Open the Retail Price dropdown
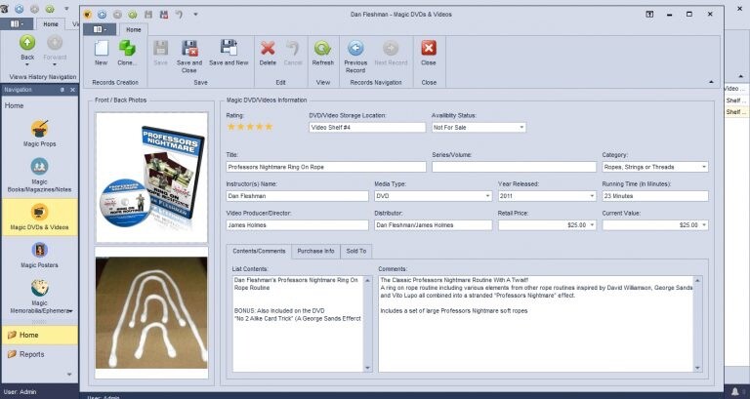This screenshot has height=399, width=750. (592, 225)
